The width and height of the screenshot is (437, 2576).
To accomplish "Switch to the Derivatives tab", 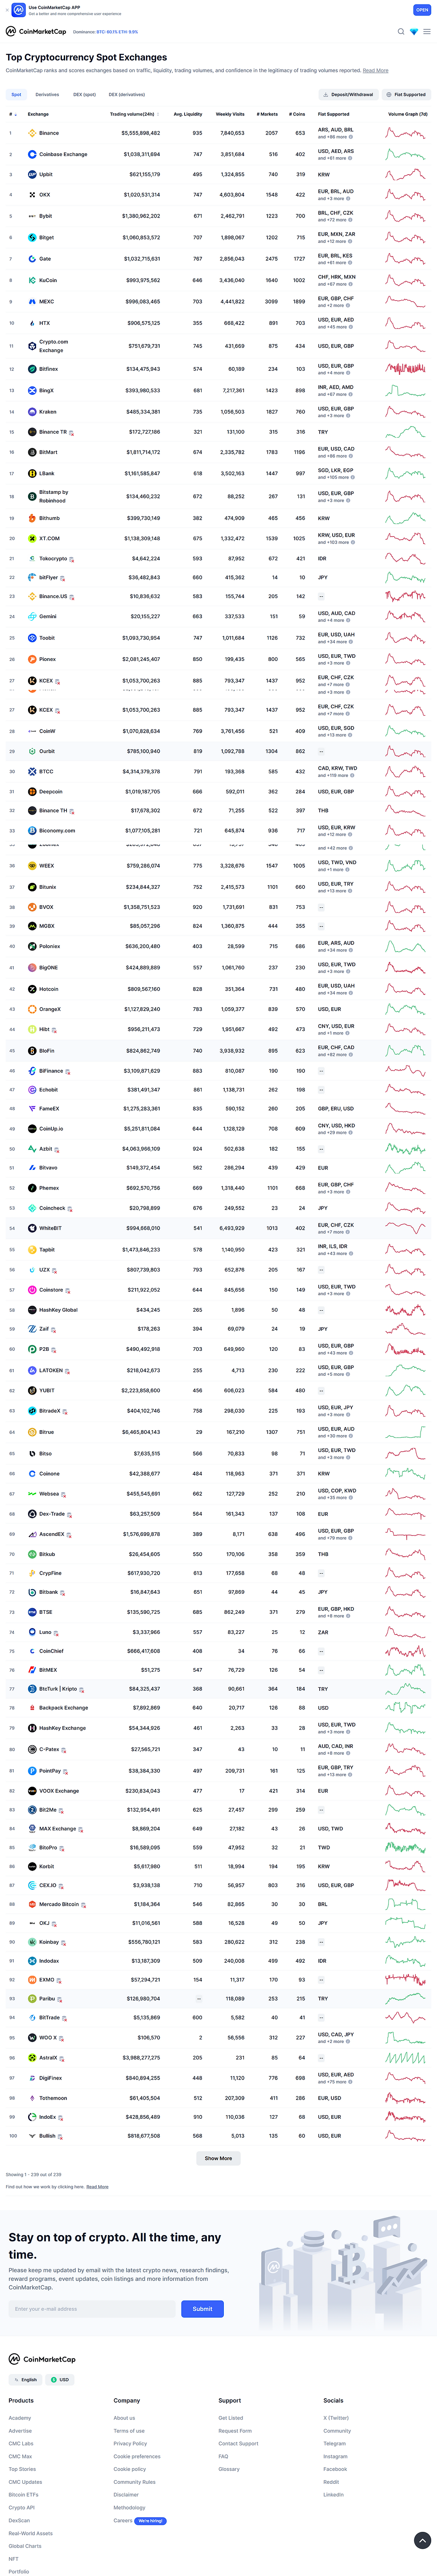I will [47, 95].
